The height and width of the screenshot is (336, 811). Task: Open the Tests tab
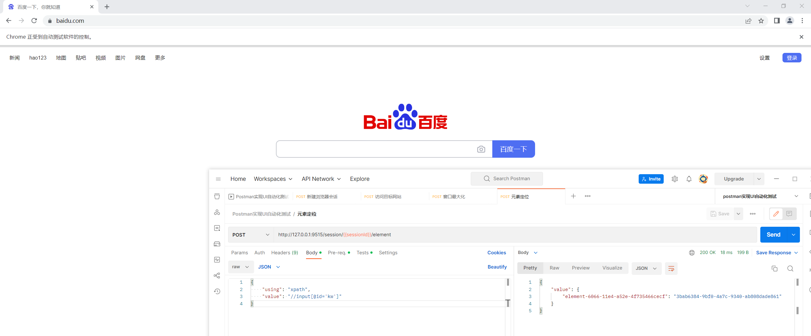coord(364,252)
